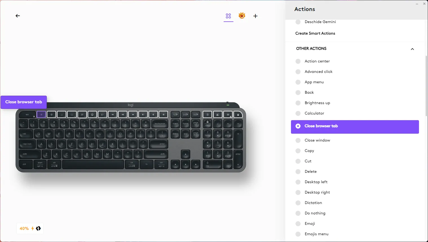Open the all-applications grid profile icon
The image size is (428, 242).
point(228,16)
